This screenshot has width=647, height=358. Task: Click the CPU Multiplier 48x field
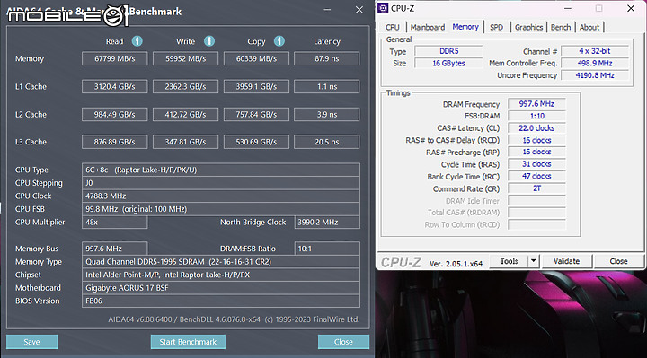point(114,222)
